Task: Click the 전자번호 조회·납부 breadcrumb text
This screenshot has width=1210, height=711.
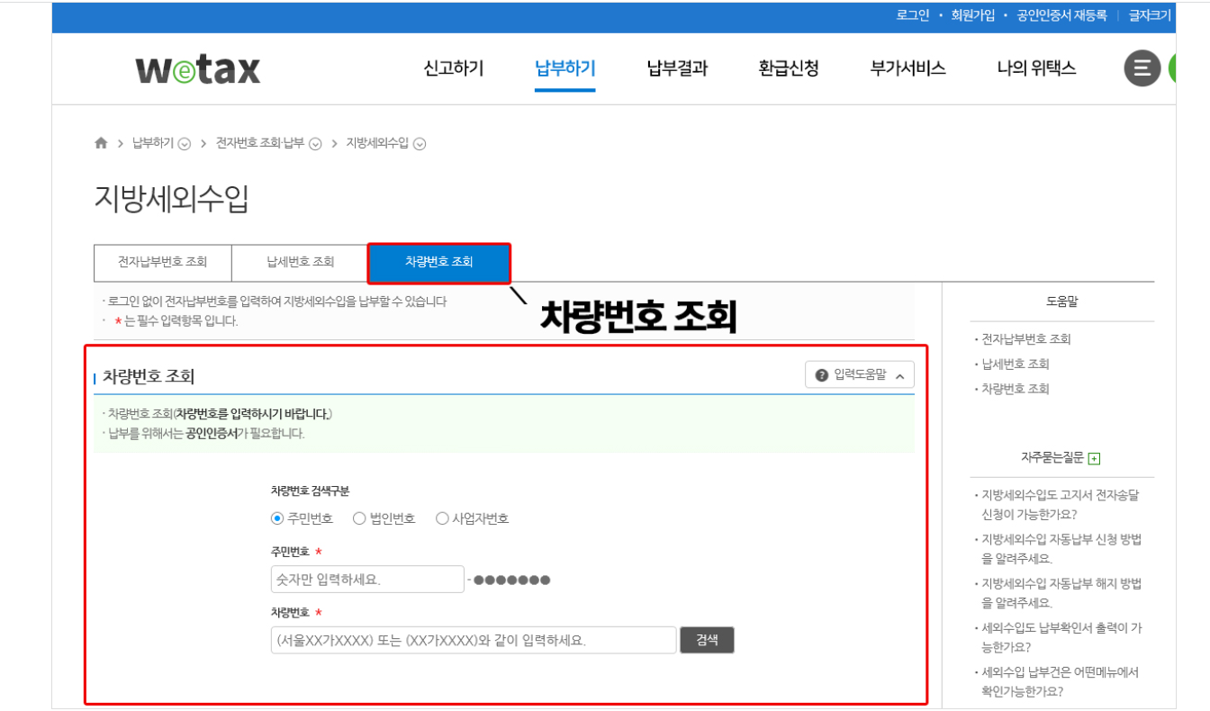Action: (260, 143)
